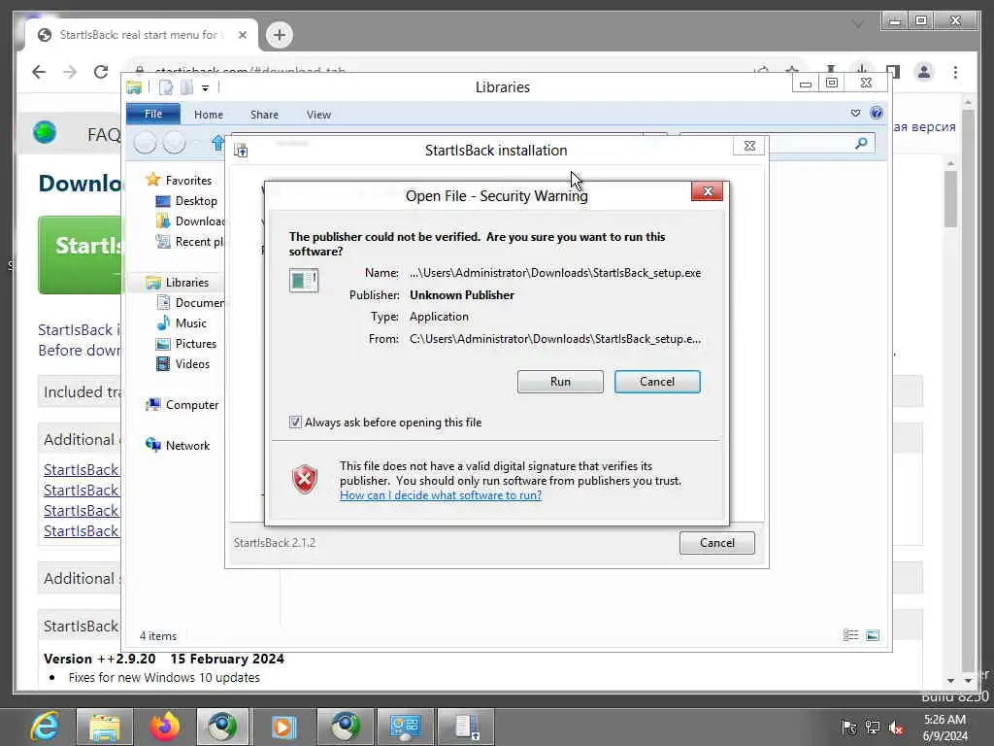Click Run in the Security Warning dialog
Screen dimensions: 994x746
click(x=560, y=381)
